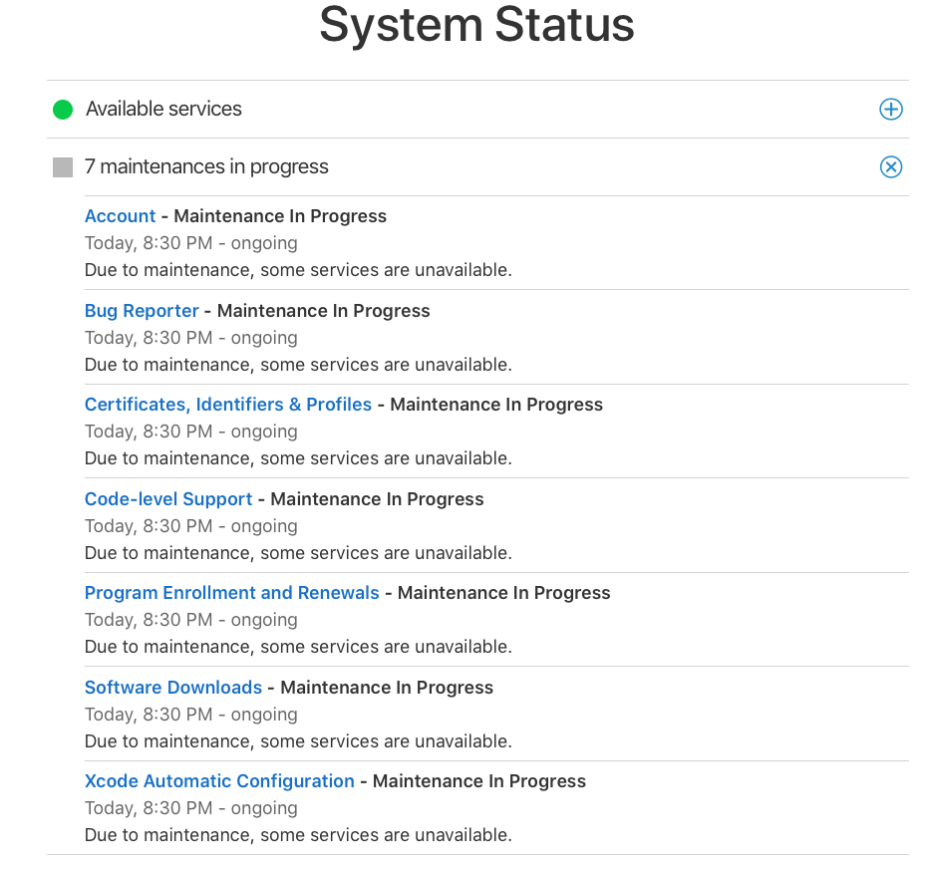Viewport: 928px width, 871px height.
Task: Click Program Enrollment maintenance description text
Action: pyautogui.click(x=298, y=647)
